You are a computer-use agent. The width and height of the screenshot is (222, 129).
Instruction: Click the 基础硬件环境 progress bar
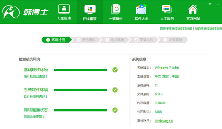(x=81, y=70)
